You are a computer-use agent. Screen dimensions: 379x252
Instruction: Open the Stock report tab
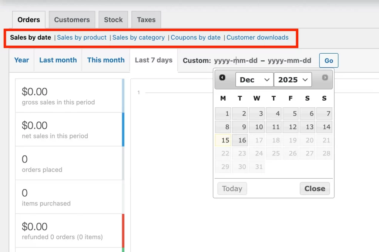113,20
